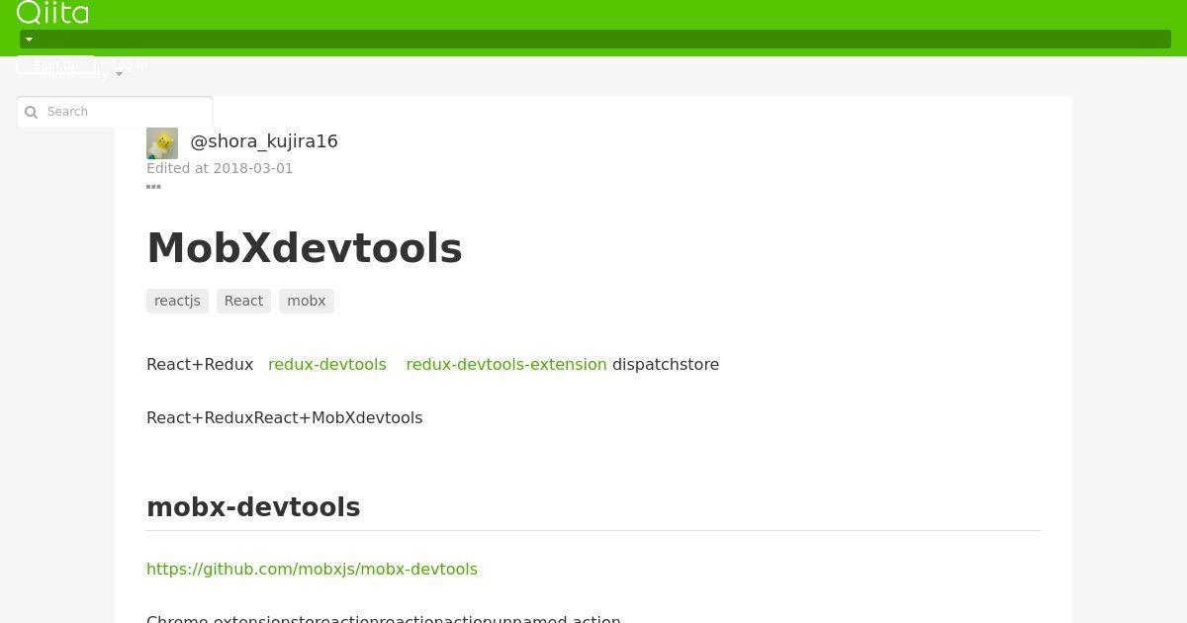Expand the Community dropdown caret

tap(119, 74)
